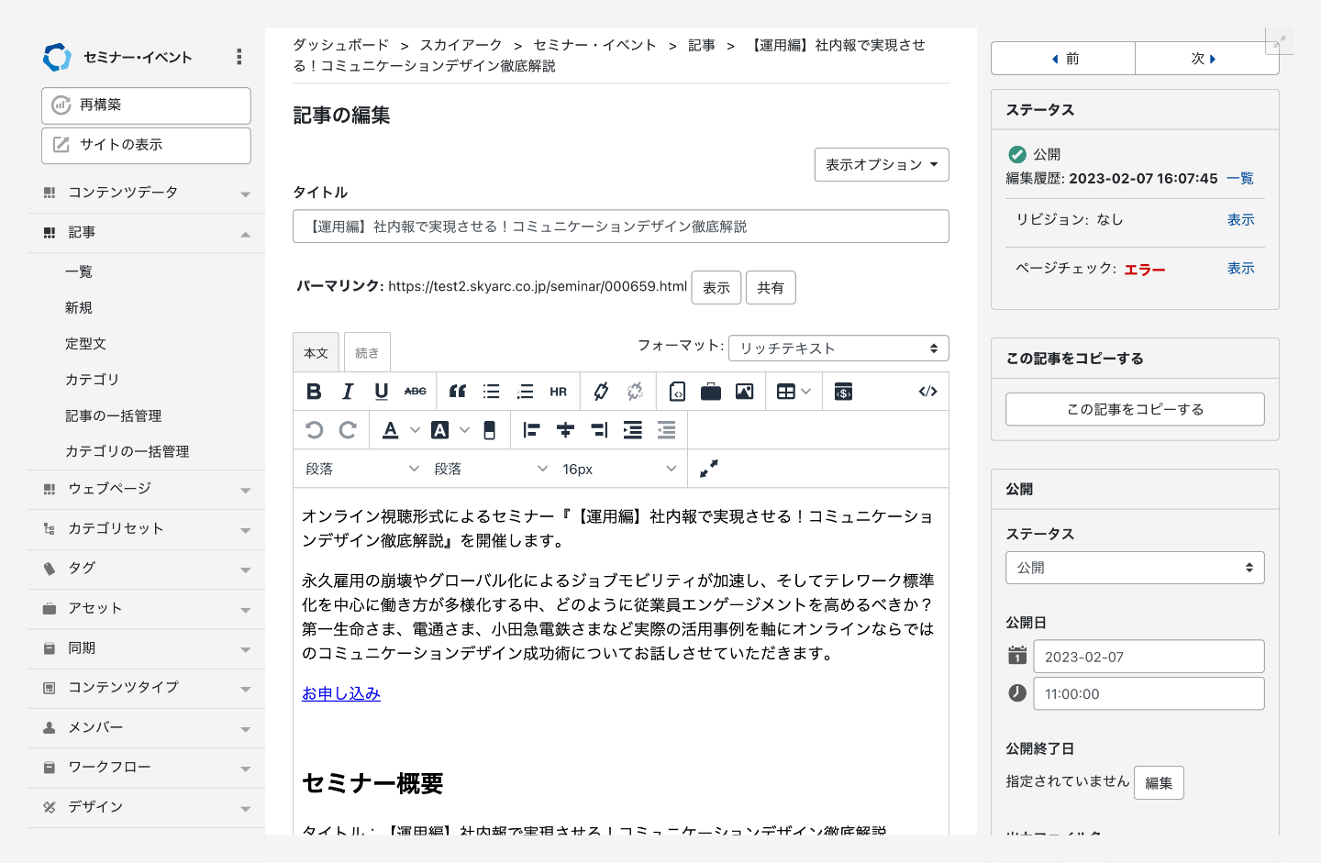The width and height of the screenshot is (1321, 863).
Task: Open the text color picker arrow
Action: [x=415, y=430]
